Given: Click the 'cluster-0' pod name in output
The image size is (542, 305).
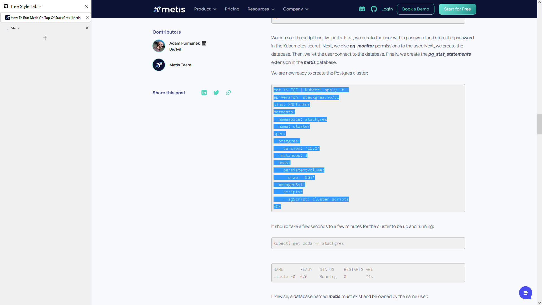Looking at the screenshot, I should point(284,276).
